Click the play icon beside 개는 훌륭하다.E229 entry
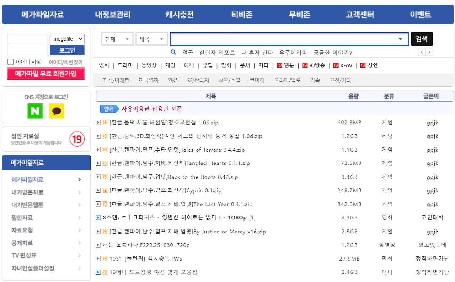The width and height of the screenshot is (455, 282). click(x=98, y=245)
